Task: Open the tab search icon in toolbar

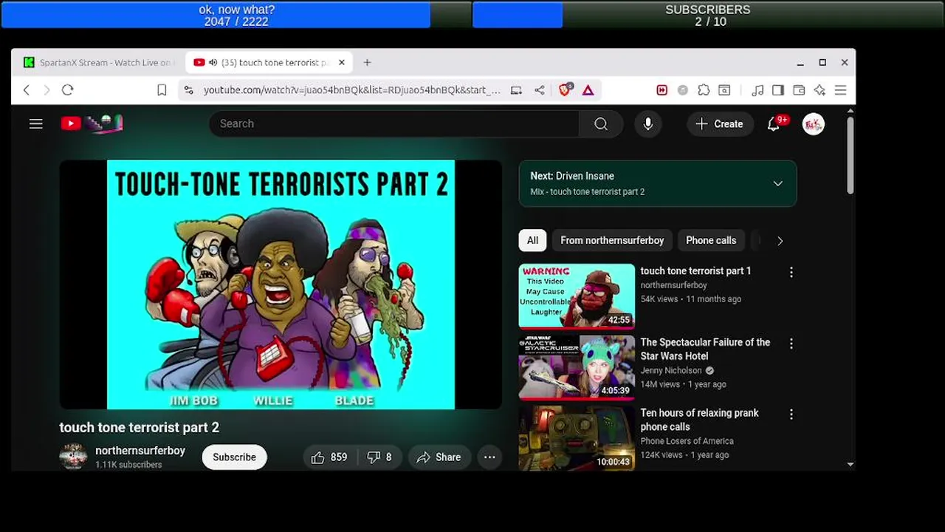Action: point(725,90)
